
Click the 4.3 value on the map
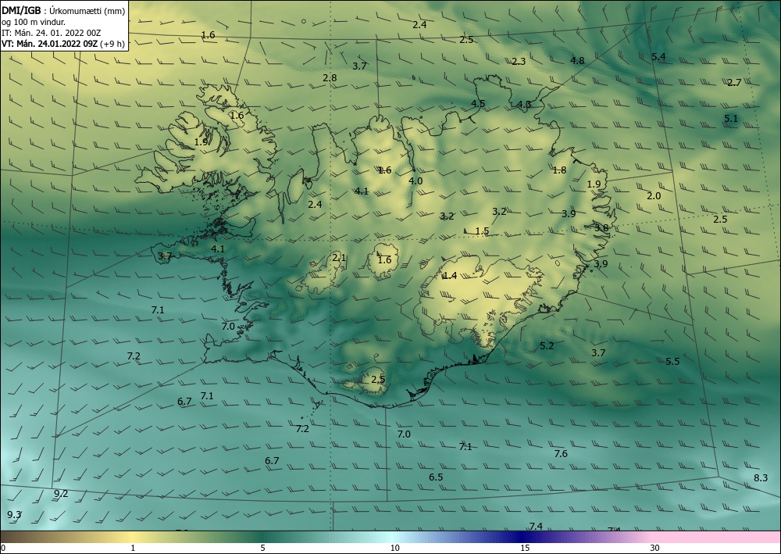(523, 105)
